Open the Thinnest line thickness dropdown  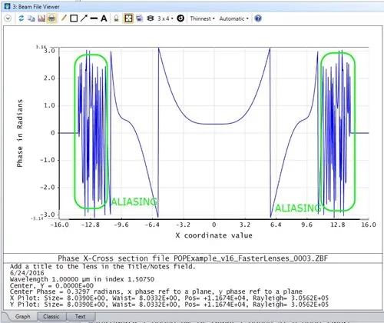point(202,18)
